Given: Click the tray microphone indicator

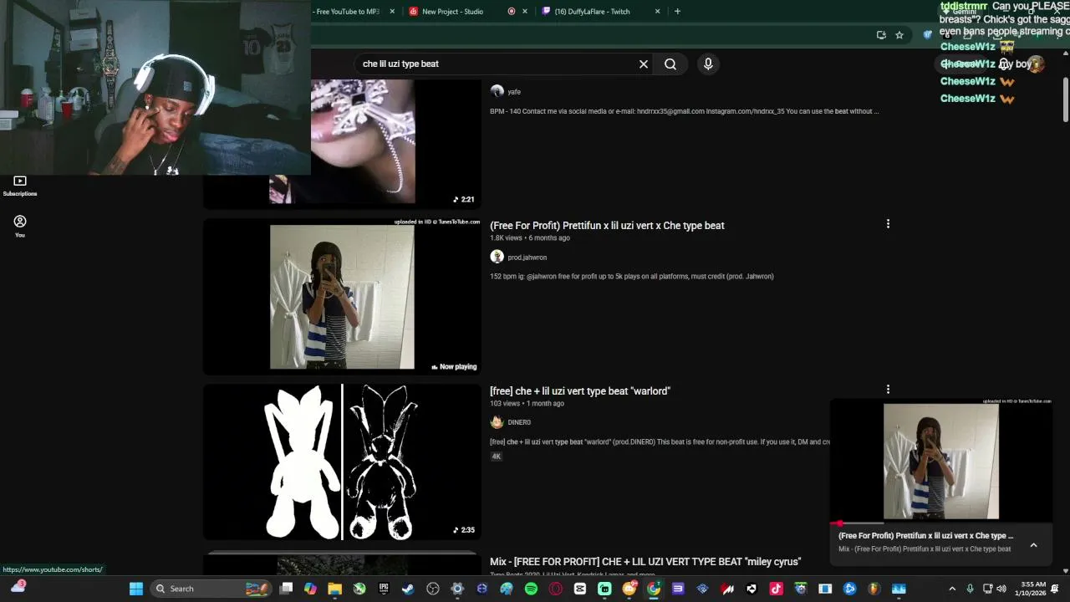Looking at the screenshot, I should [x=970, y=589].
